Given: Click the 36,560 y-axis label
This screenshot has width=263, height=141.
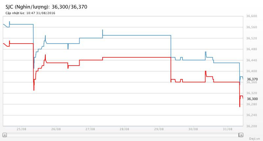Looking at the screenshot, I should 251,27.
